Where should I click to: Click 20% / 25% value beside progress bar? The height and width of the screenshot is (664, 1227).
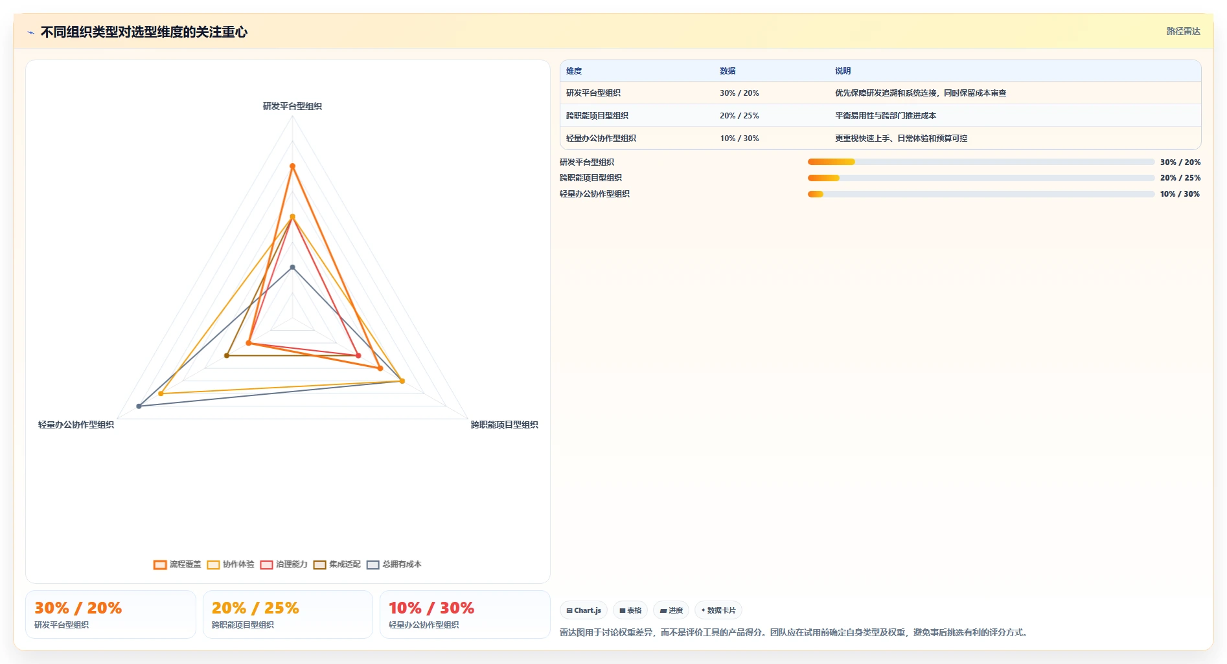tap(1180, 178)
